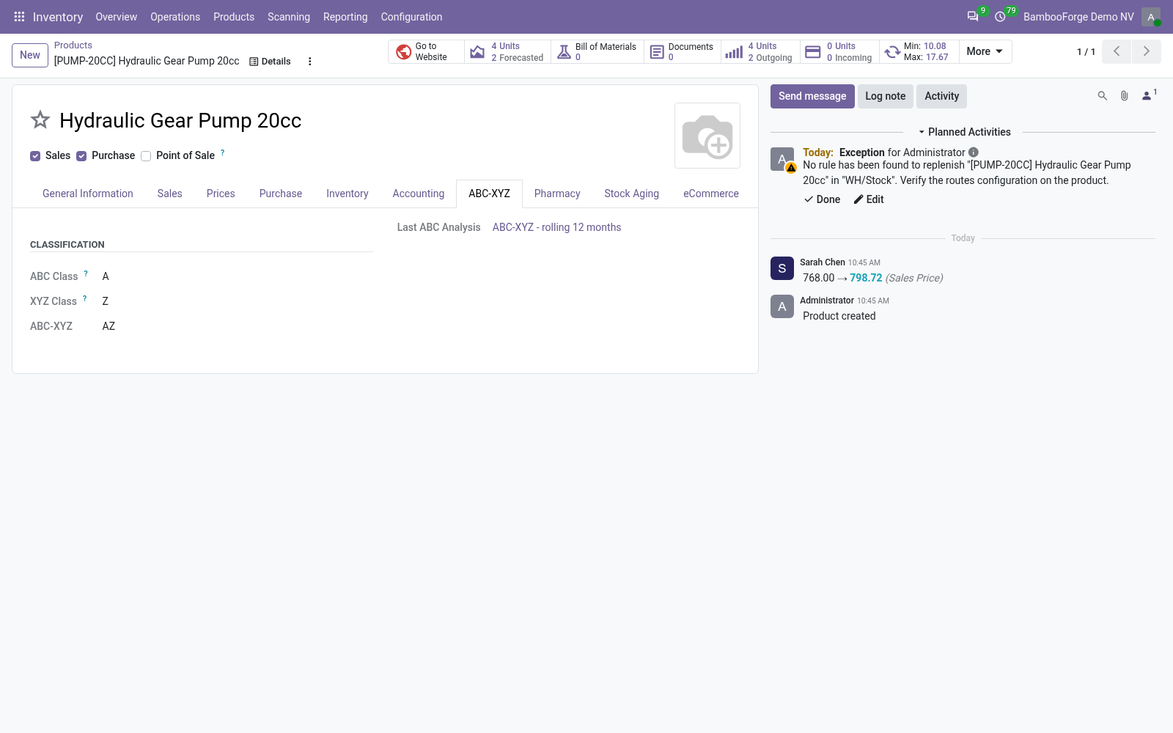Screen dimensions: 1173x733
Task: Open the apps grid menu icon
Action: point(19,17)
